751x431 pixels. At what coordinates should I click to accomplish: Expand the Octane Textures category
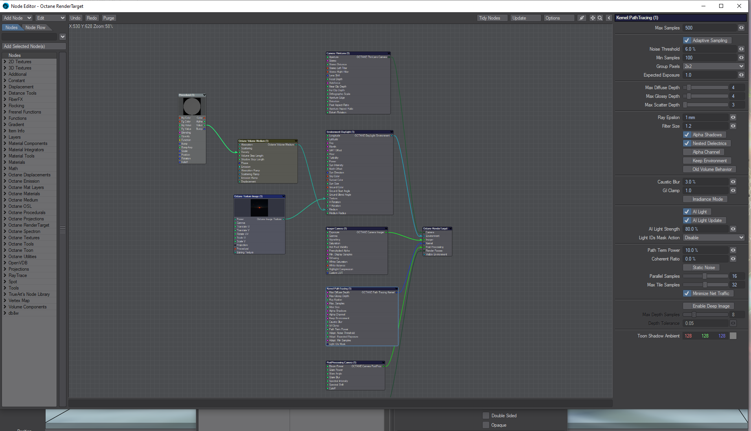click(5, 238)
